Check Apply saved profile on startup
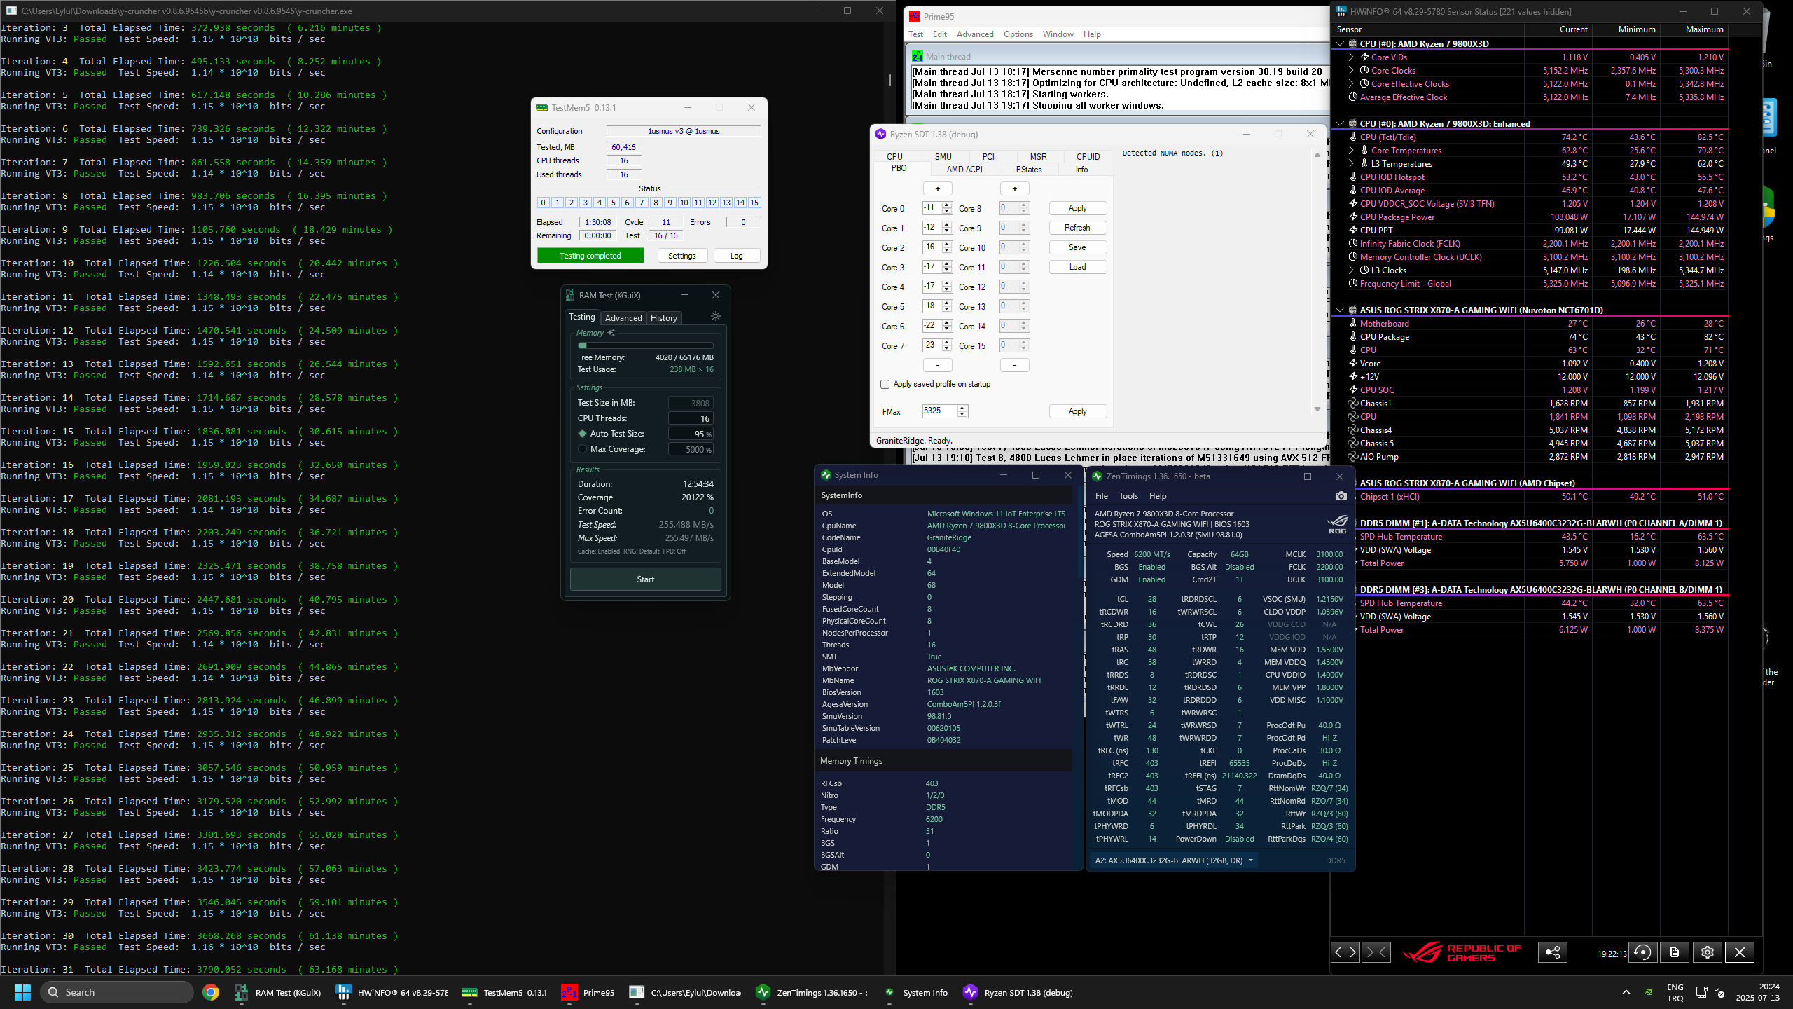 point(885,384)
